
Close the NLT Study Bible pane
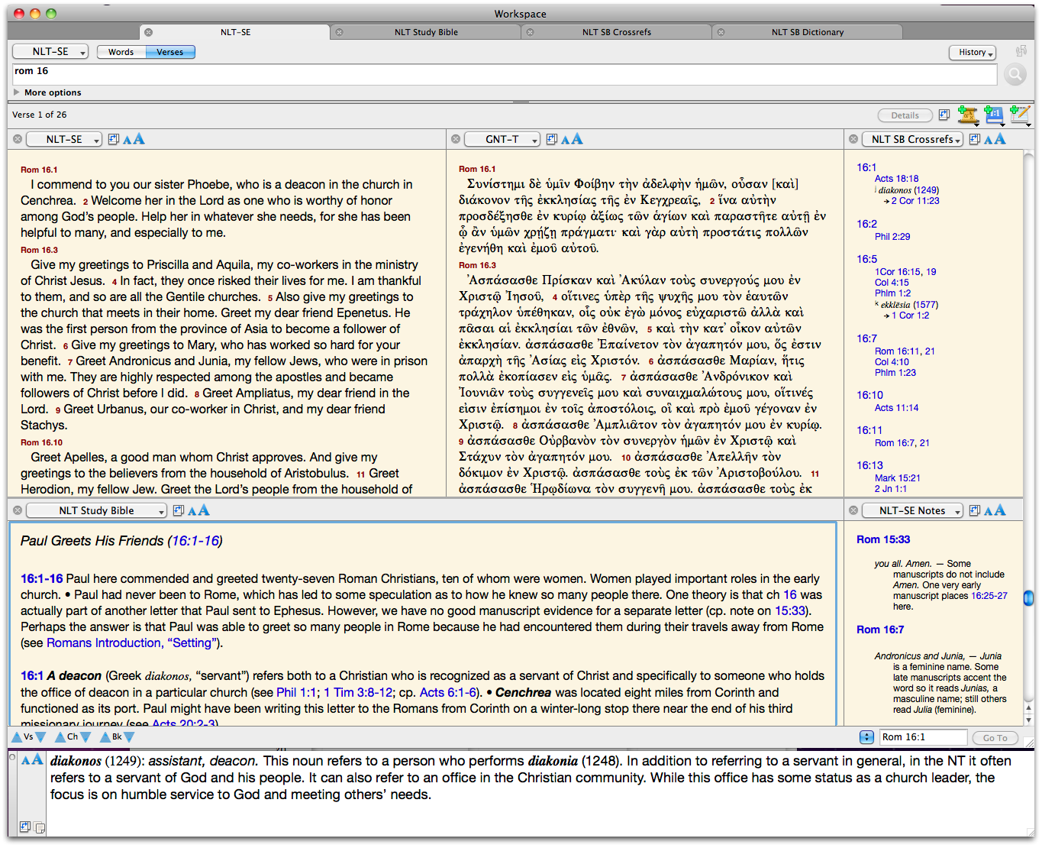click(18, 510)
